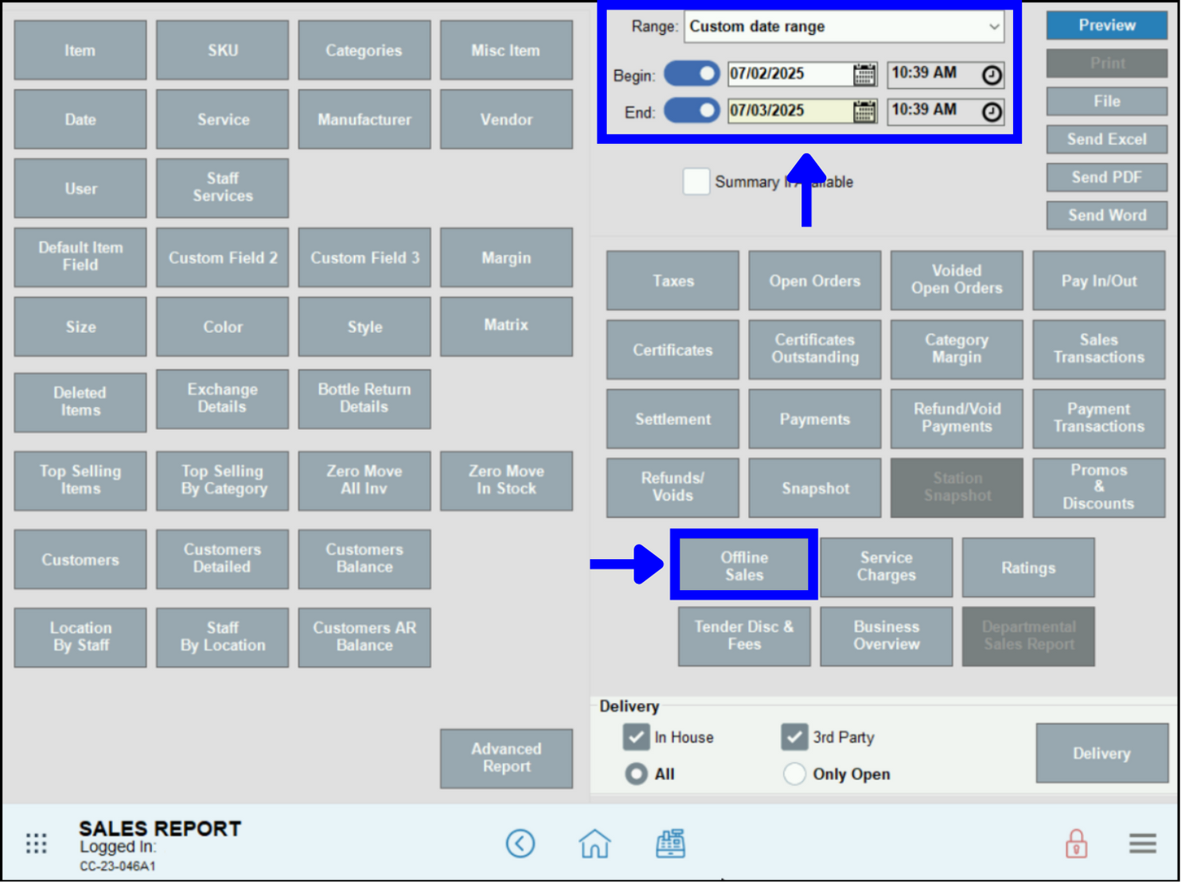Toggle the End date switch slider
This screenshot has width=1181, height=884.
pos(692,111)
